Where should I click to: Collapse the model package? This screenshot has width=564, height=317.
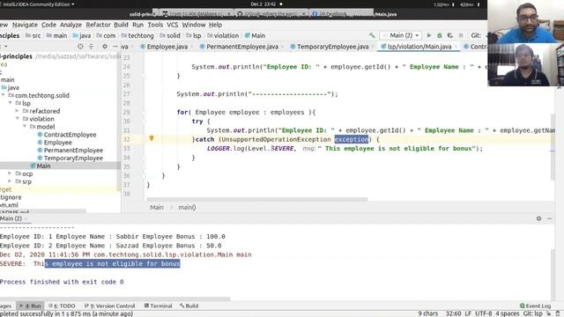pos(25,127)
